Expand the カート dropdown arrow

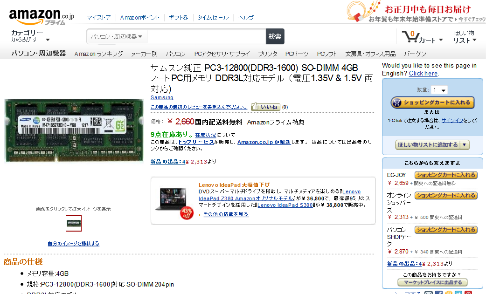point(441,40)
